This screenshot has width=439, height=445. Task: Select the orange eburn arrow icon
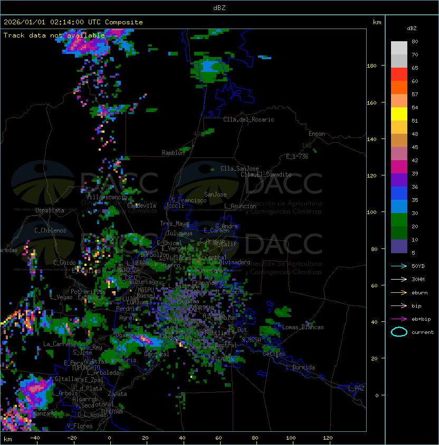pyautogui.click(x=399, y=292)
